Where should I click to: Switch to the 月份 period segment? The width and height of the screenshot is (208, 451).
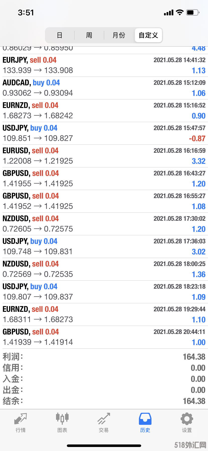click(119, 35)
